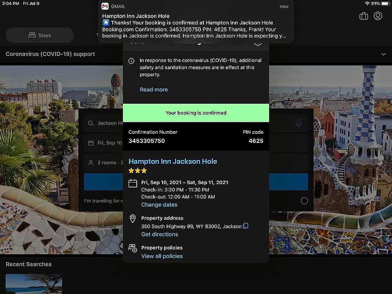Image resolution: width=392 pixels, height=294 pixels.
Task: Tap the Wi-Fi status icon
Action: (367, 4)
